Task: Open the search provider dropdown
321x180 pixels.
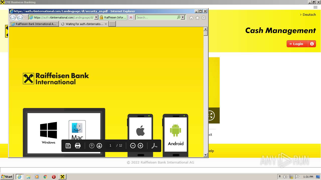Action: coord(183,17)
